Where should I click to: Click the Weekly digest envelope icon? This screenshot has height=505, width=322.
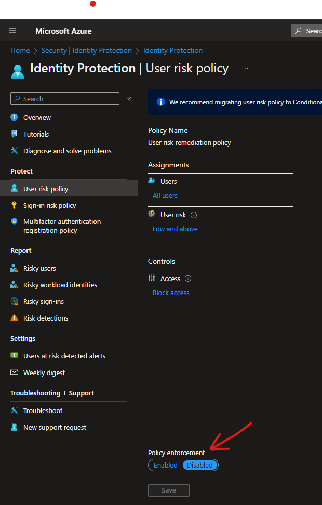pos(14,373)
